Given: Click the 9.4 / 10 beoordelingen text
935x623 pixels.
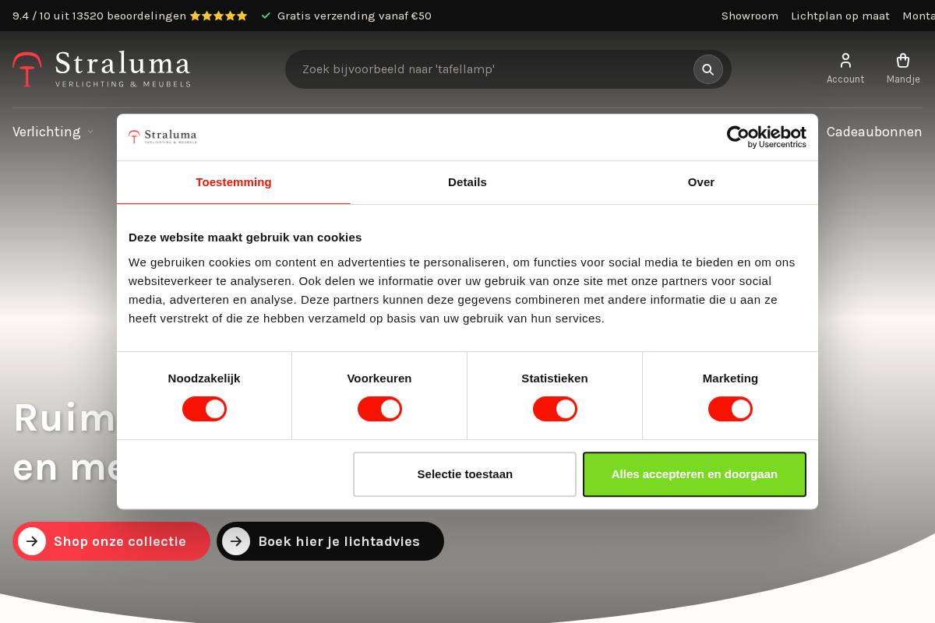Looking at the screenshot, I should [100, 16].
